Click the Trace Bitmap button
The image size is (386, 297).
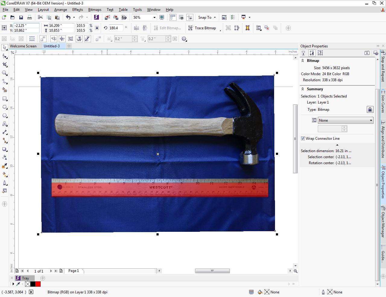click(x=202, y=28)
